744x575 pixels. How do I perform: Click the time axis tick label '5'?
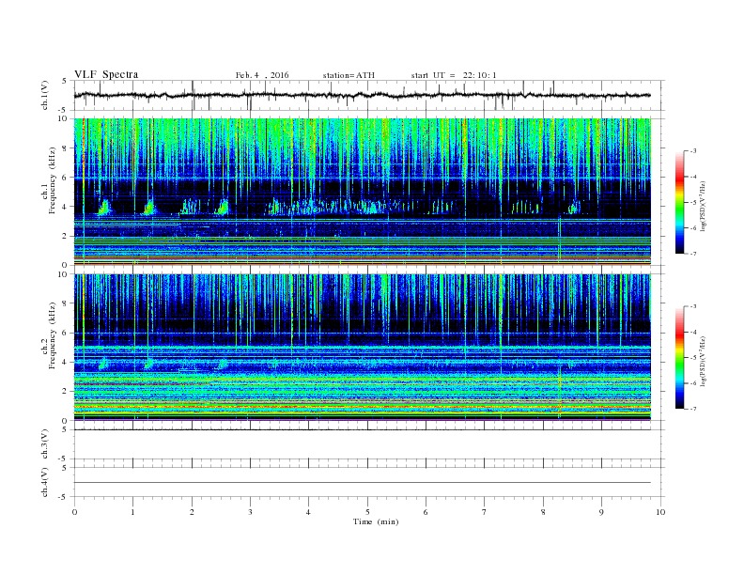(x=367, y=512)
